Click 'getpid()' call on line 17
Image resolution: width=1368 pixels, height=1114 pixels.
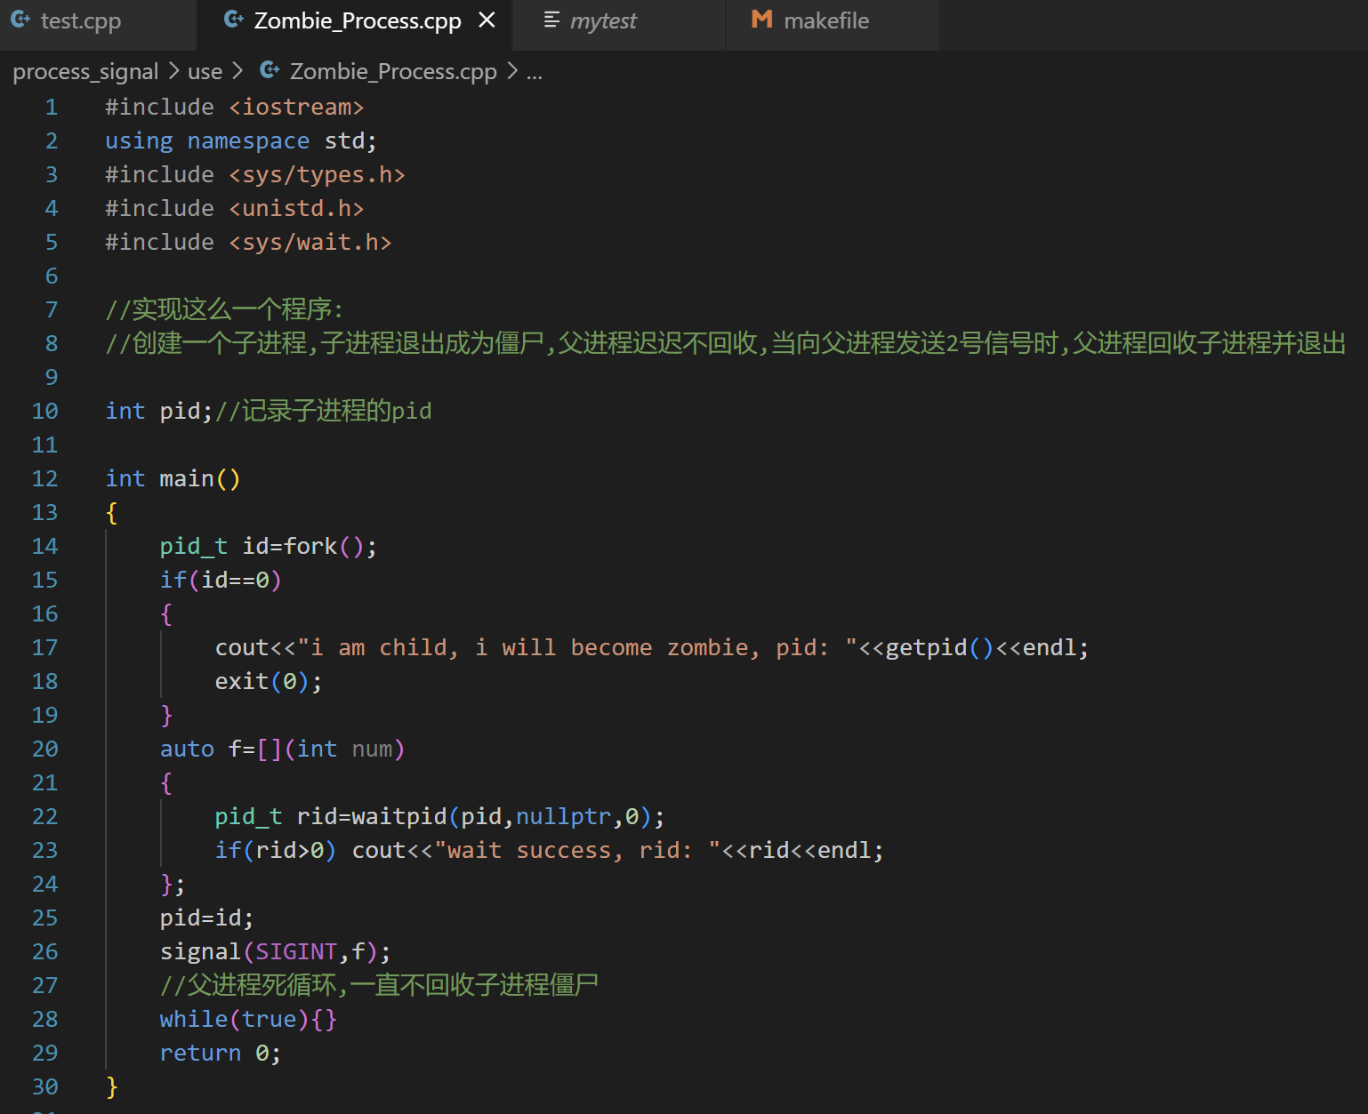pos(940,648)
